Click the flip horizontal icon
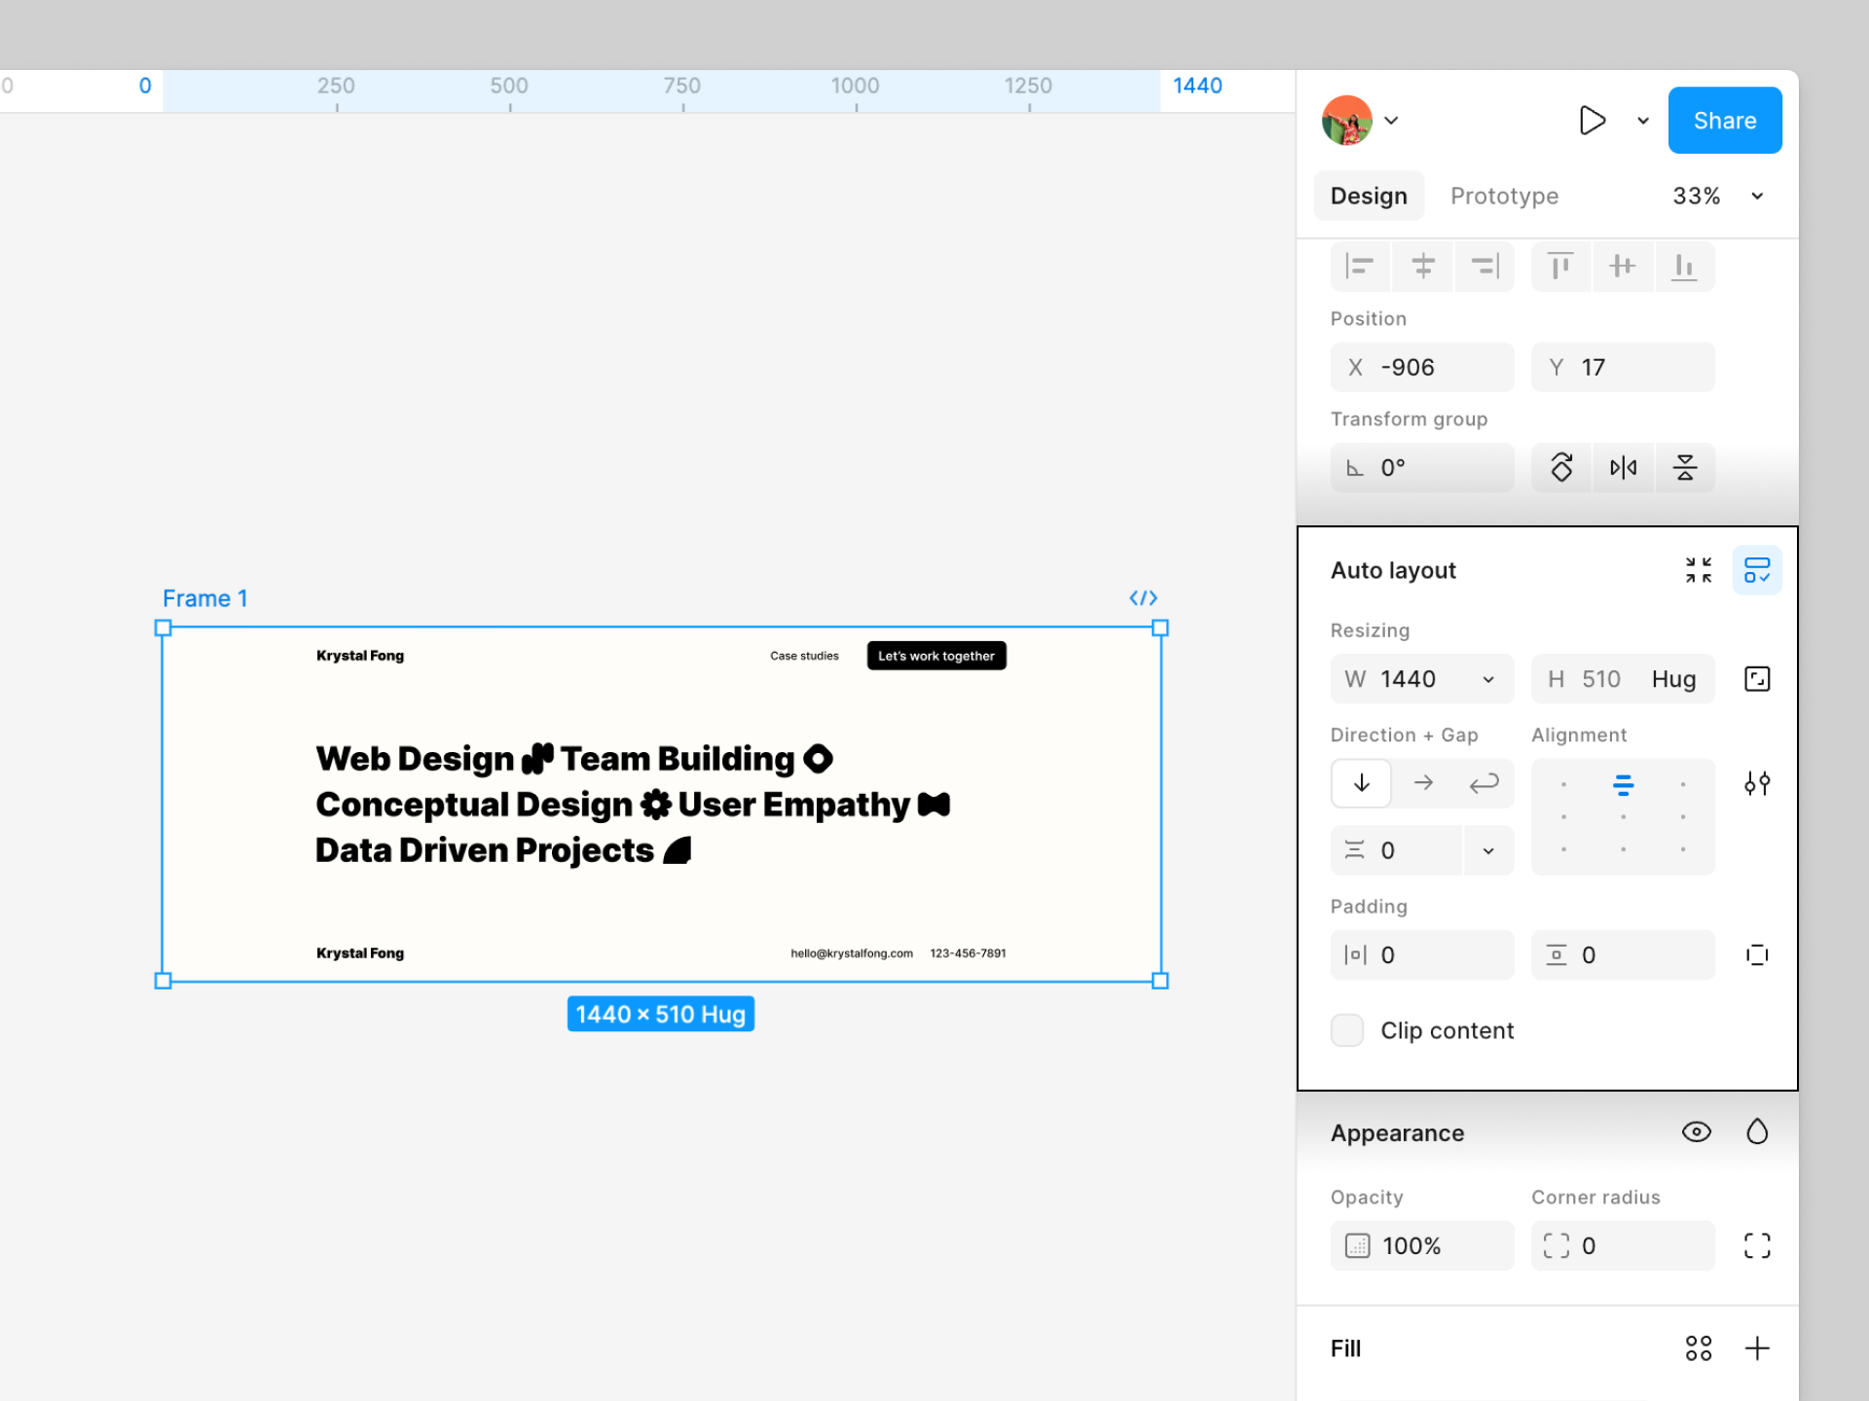Viewport: 1869px width, 1401px height. 1623,468
